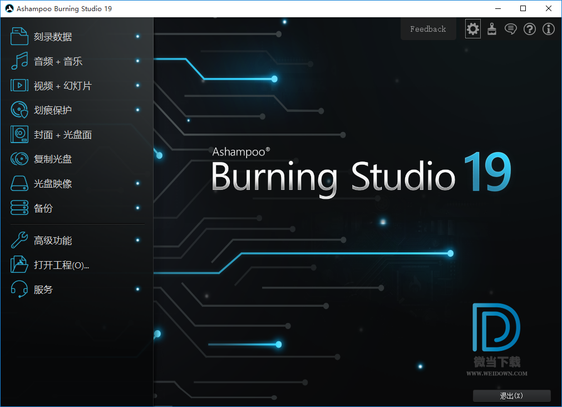This screenshot has width=562, height=407.
Task: Expand the 音频 + 音乐 submenu dot
Action: pyautogui.click(x=137, y=61)
